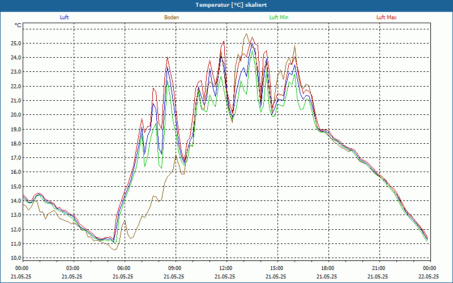Click the 24,0 y-axis value

(16, 58)
